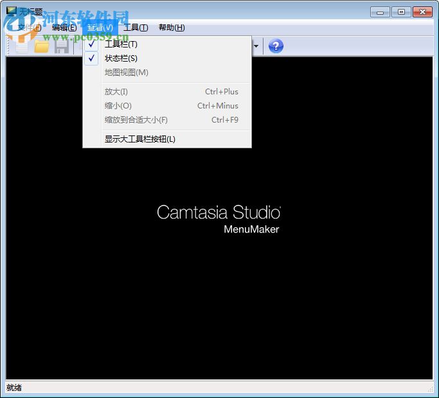This screenshot has width=439, height=398.
Task: Toggle the 工具栏(T) checked menu item
Action: click(167, 44)
